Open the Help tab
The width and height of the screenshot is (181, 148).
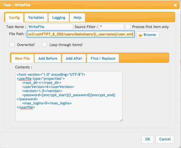(78, 17)
